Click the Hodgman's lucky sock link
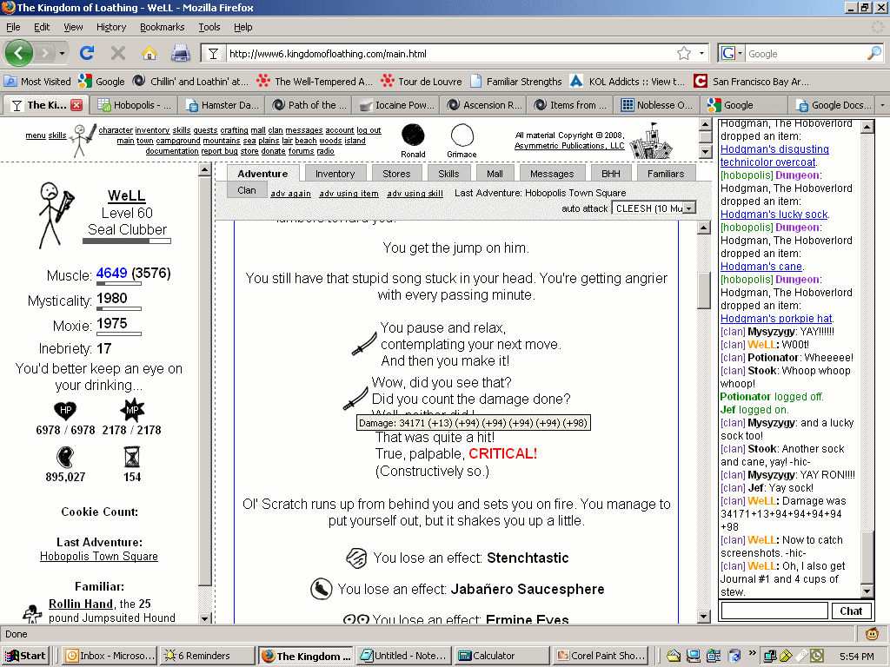 (x=774, y=215)
